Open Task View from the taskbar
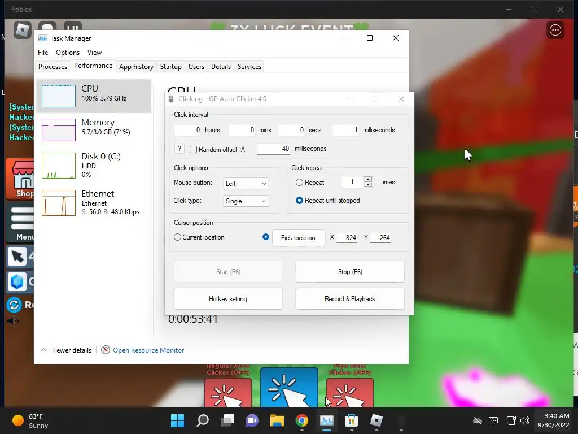The height and width of the screenshot is (434, 578). click(227, 420)
